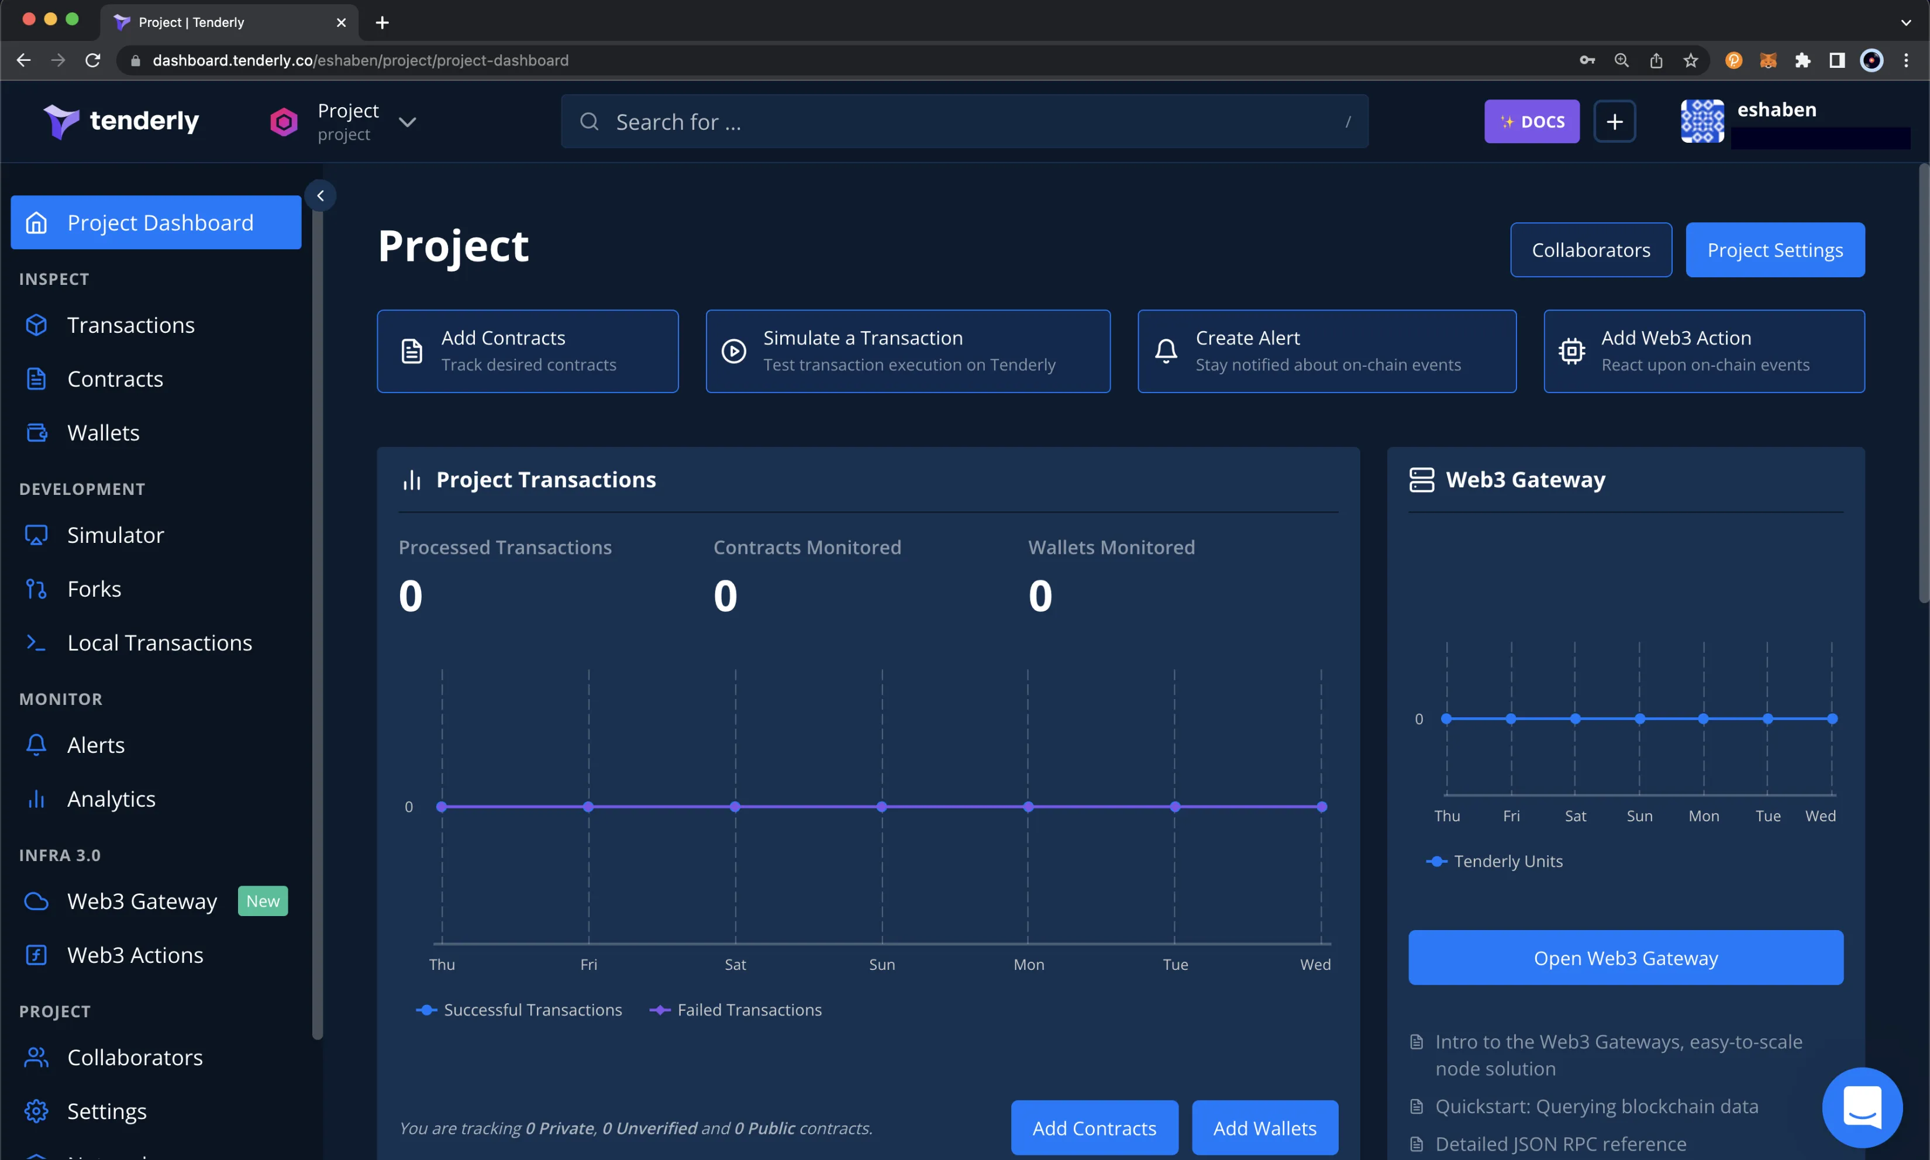Collapse the sidebar with chevron arrow
This screenshot has height=1160, width=1930.
(x=320, y=195)
